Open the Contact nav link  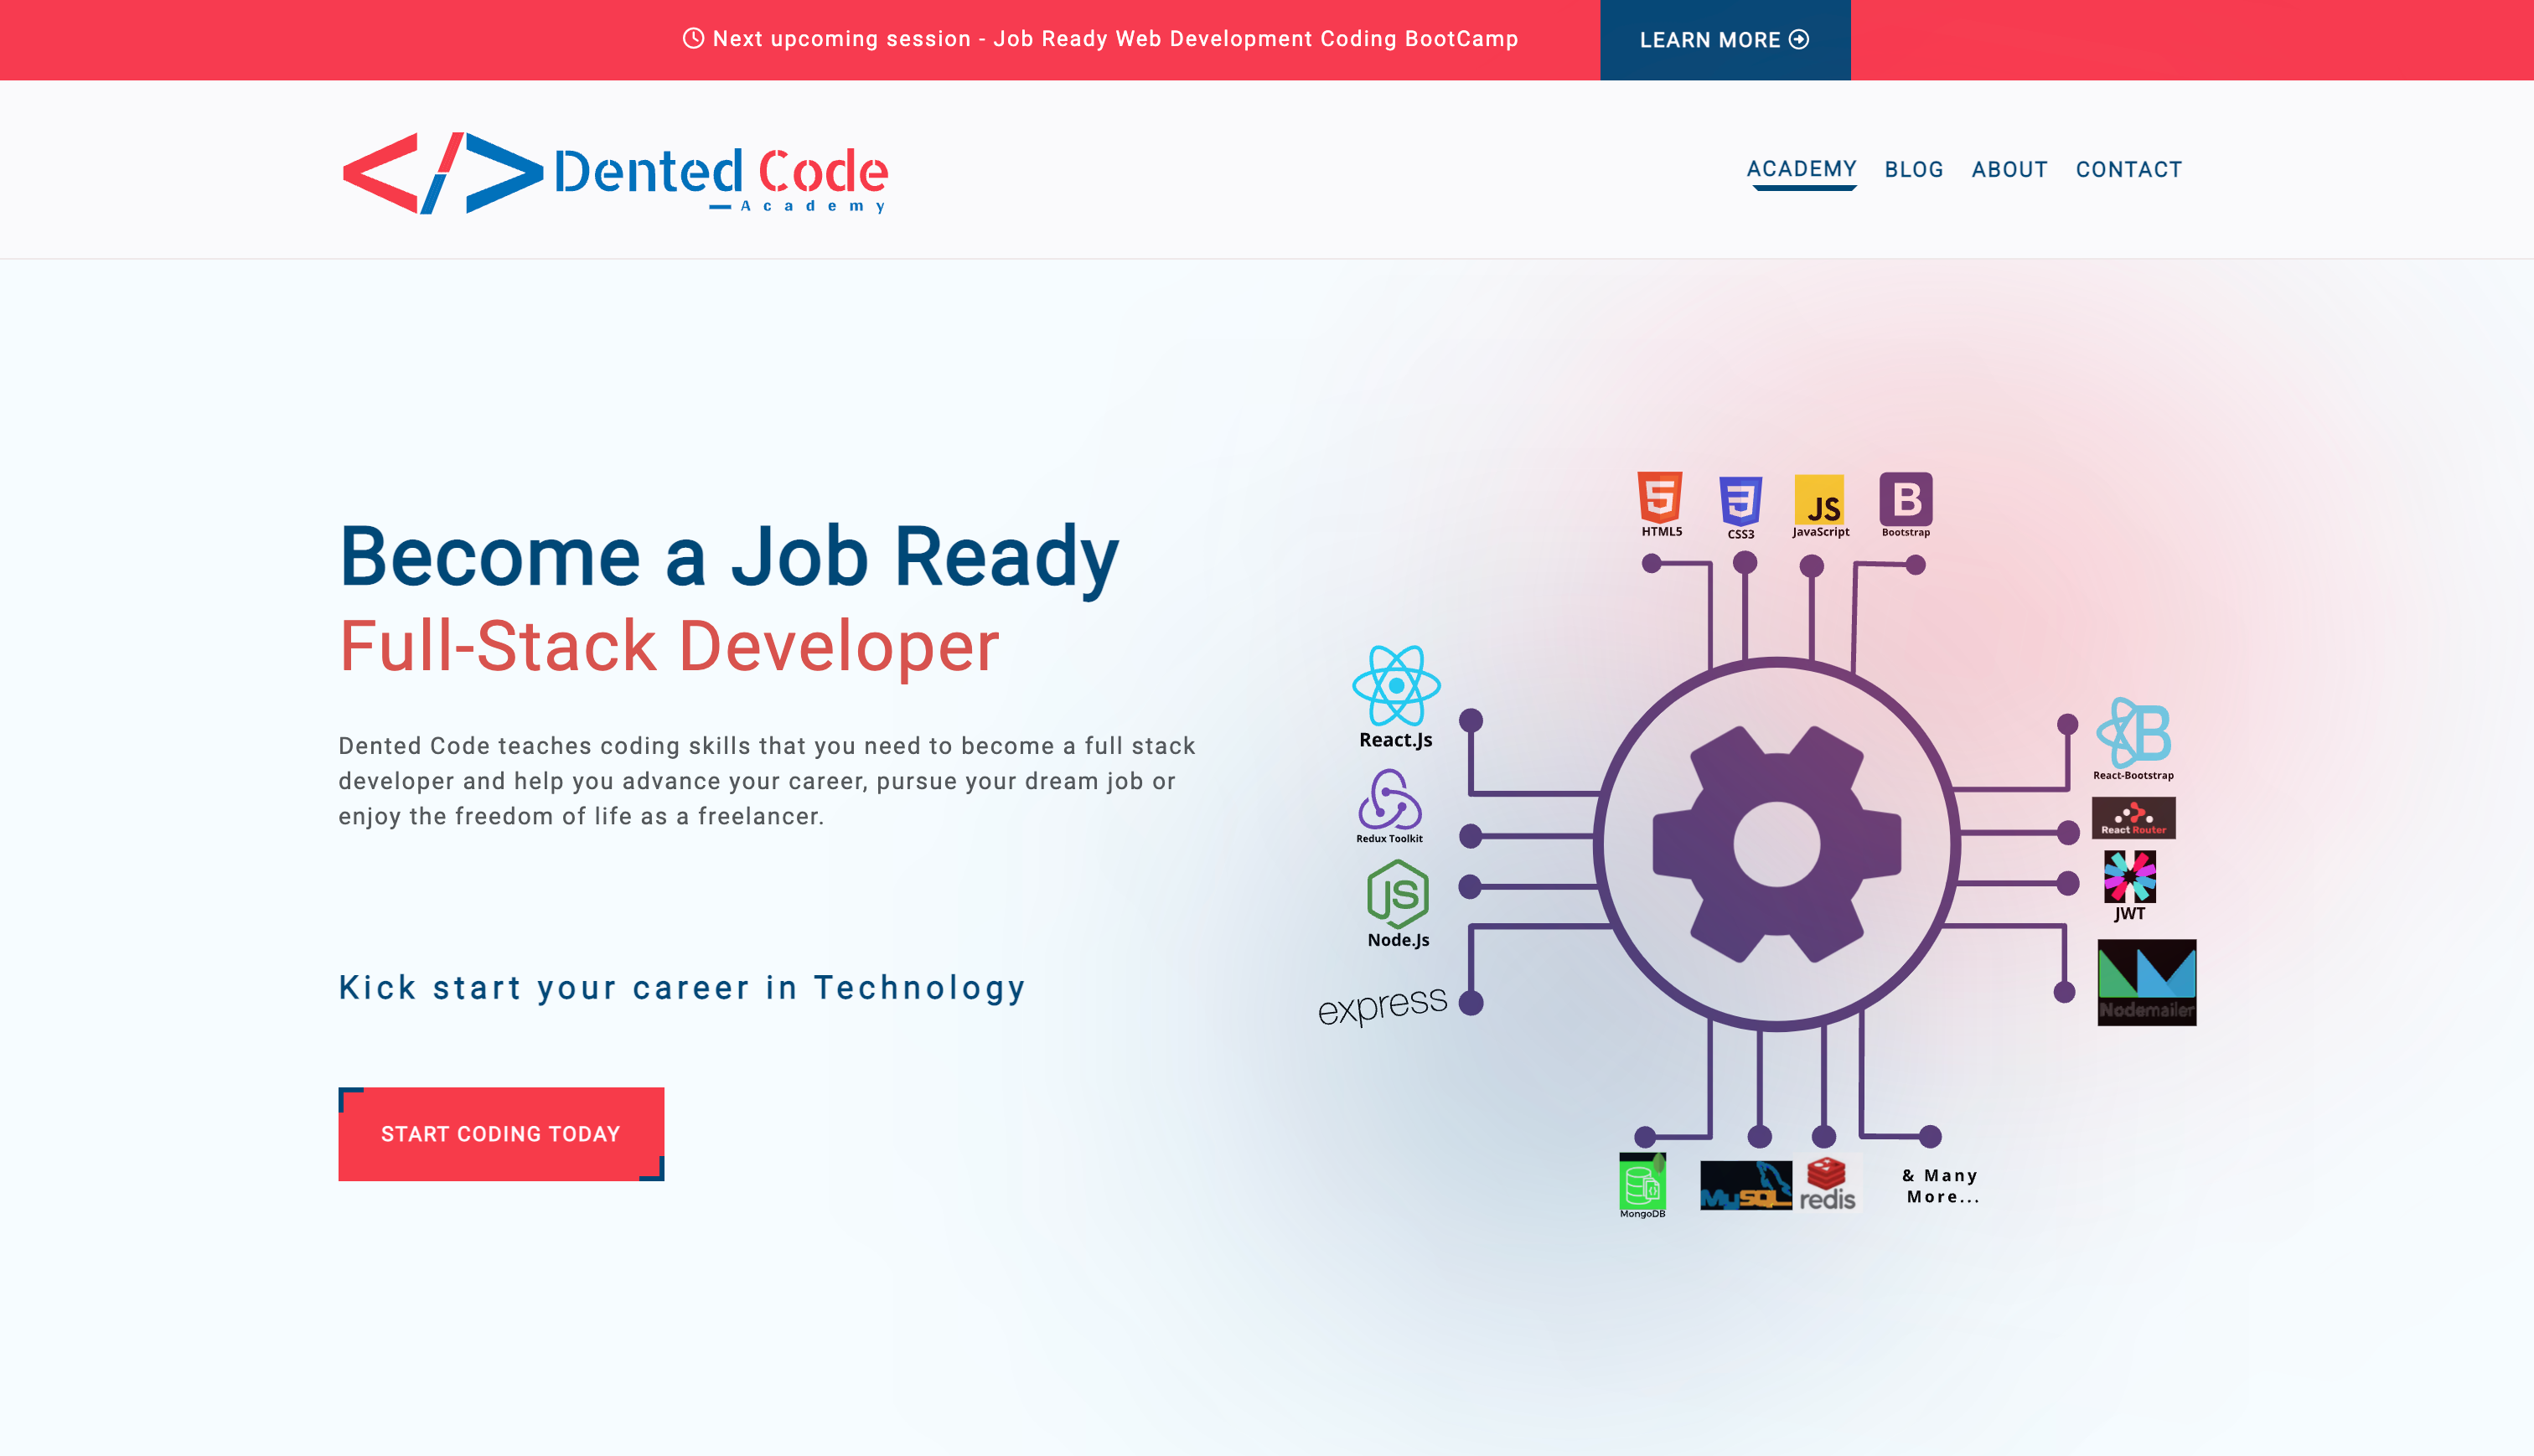(x=2128, y=170)
